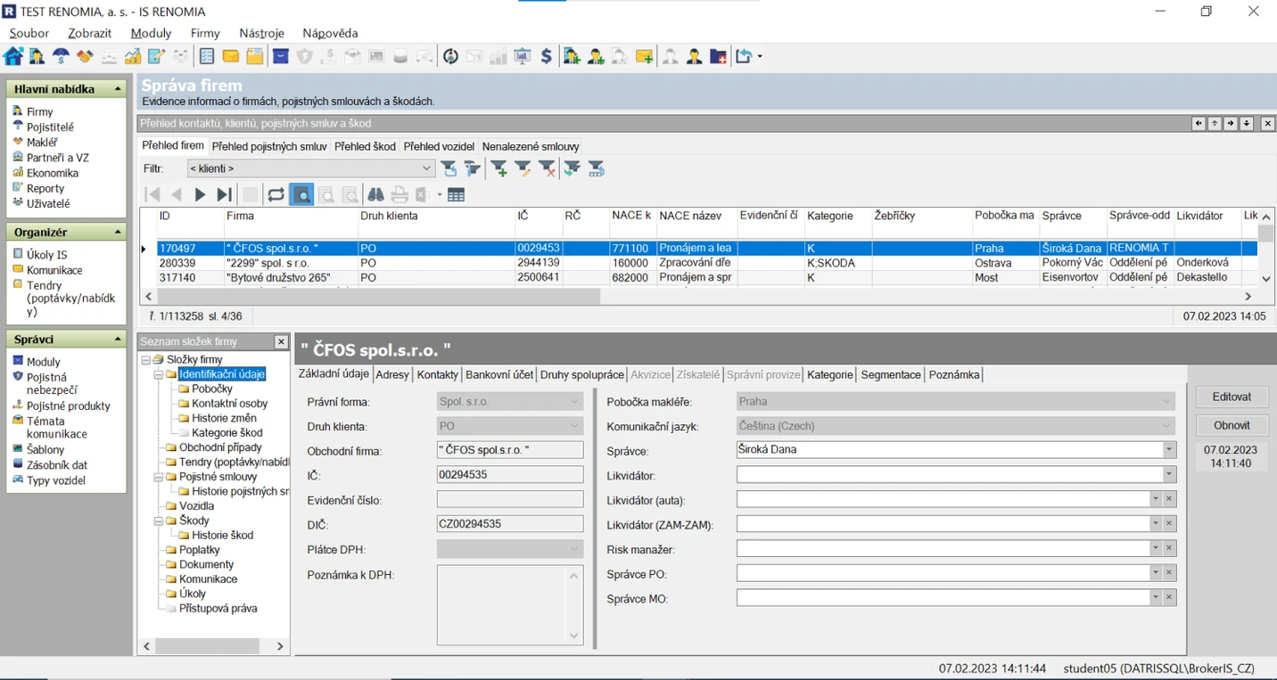Click the highlighted magnifier search icon
This screenshot has width=1277, height=680.
coord(301,195)
